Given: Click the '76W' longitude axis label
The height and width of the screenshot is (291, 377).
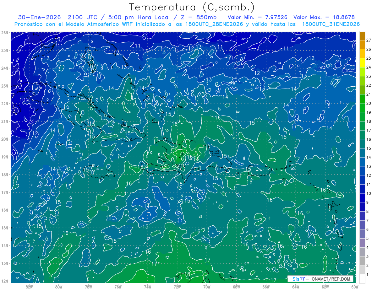Looking at the screenshot, I should pos(118,286).
